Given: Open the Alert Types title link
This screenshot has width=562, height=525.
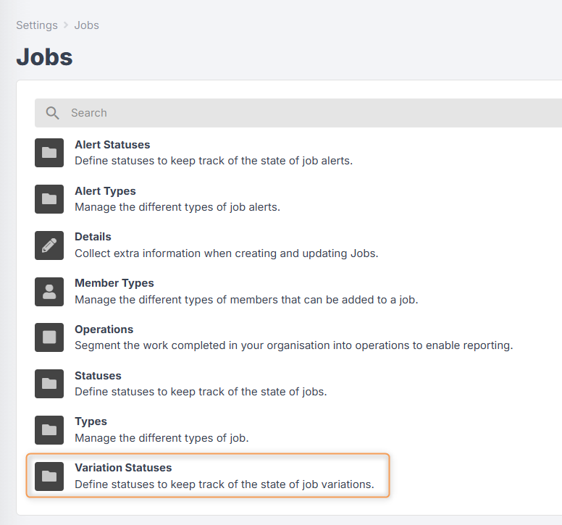Looking at the screenshot, I should coord(105,191).
